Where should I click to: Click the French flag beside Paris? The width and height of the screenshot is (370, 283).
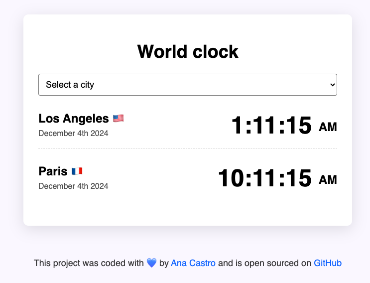coord(77,171)
